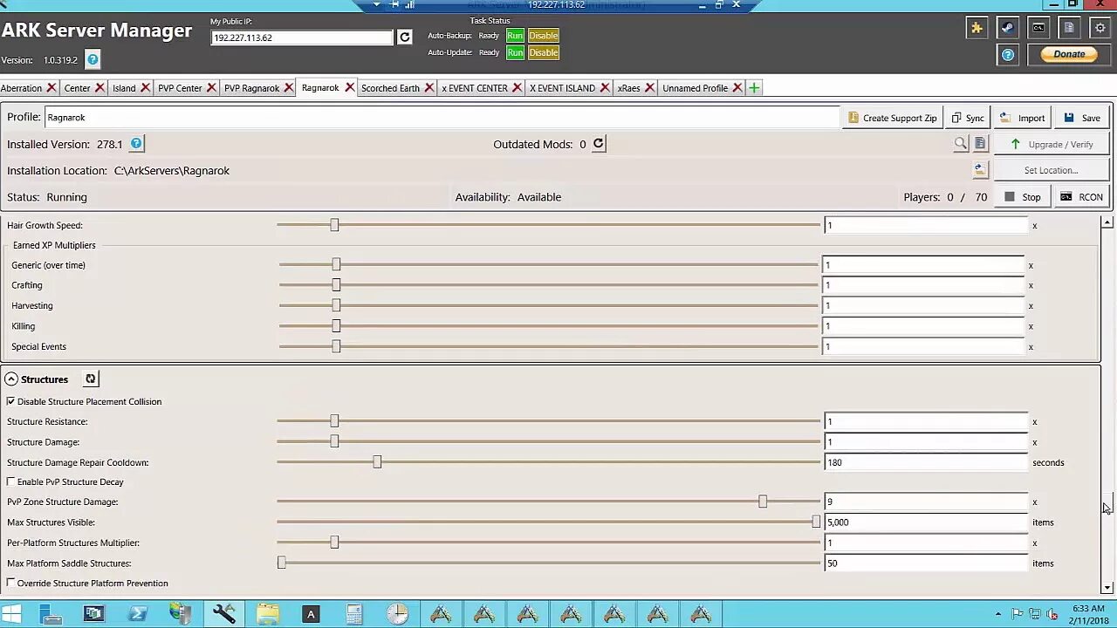Switch to the PVP Ragnarok tab

click(251, 88)
